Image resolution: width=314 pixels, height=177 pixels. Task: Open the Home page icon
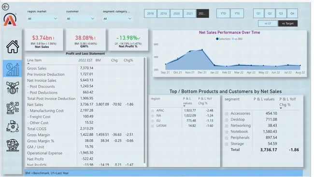[13, 47]
